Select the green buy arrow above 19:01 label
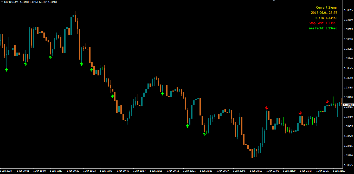Screen dimensions: 354x174 25,64
